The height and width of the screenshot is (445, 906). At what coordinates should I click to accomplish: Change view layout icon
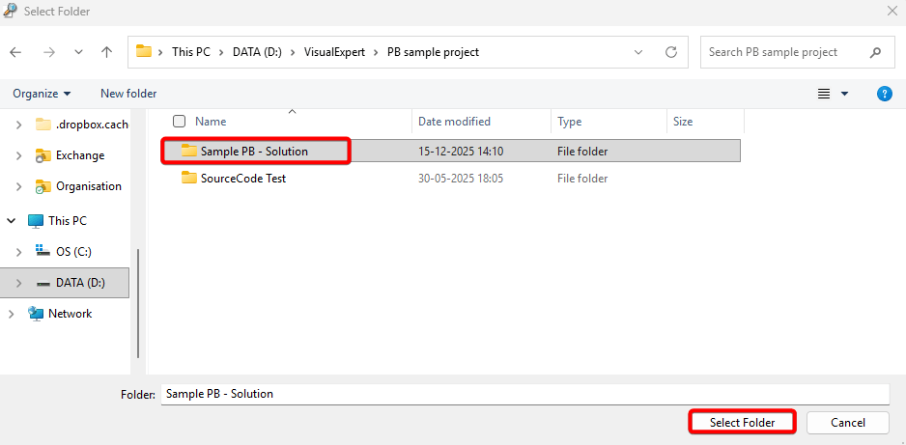824,94
